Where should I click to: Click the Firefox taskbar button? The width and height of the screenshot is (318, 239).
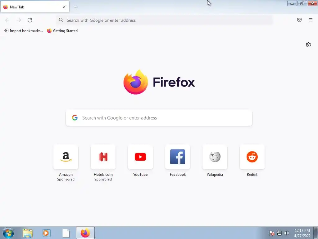(x=85, y=233)
